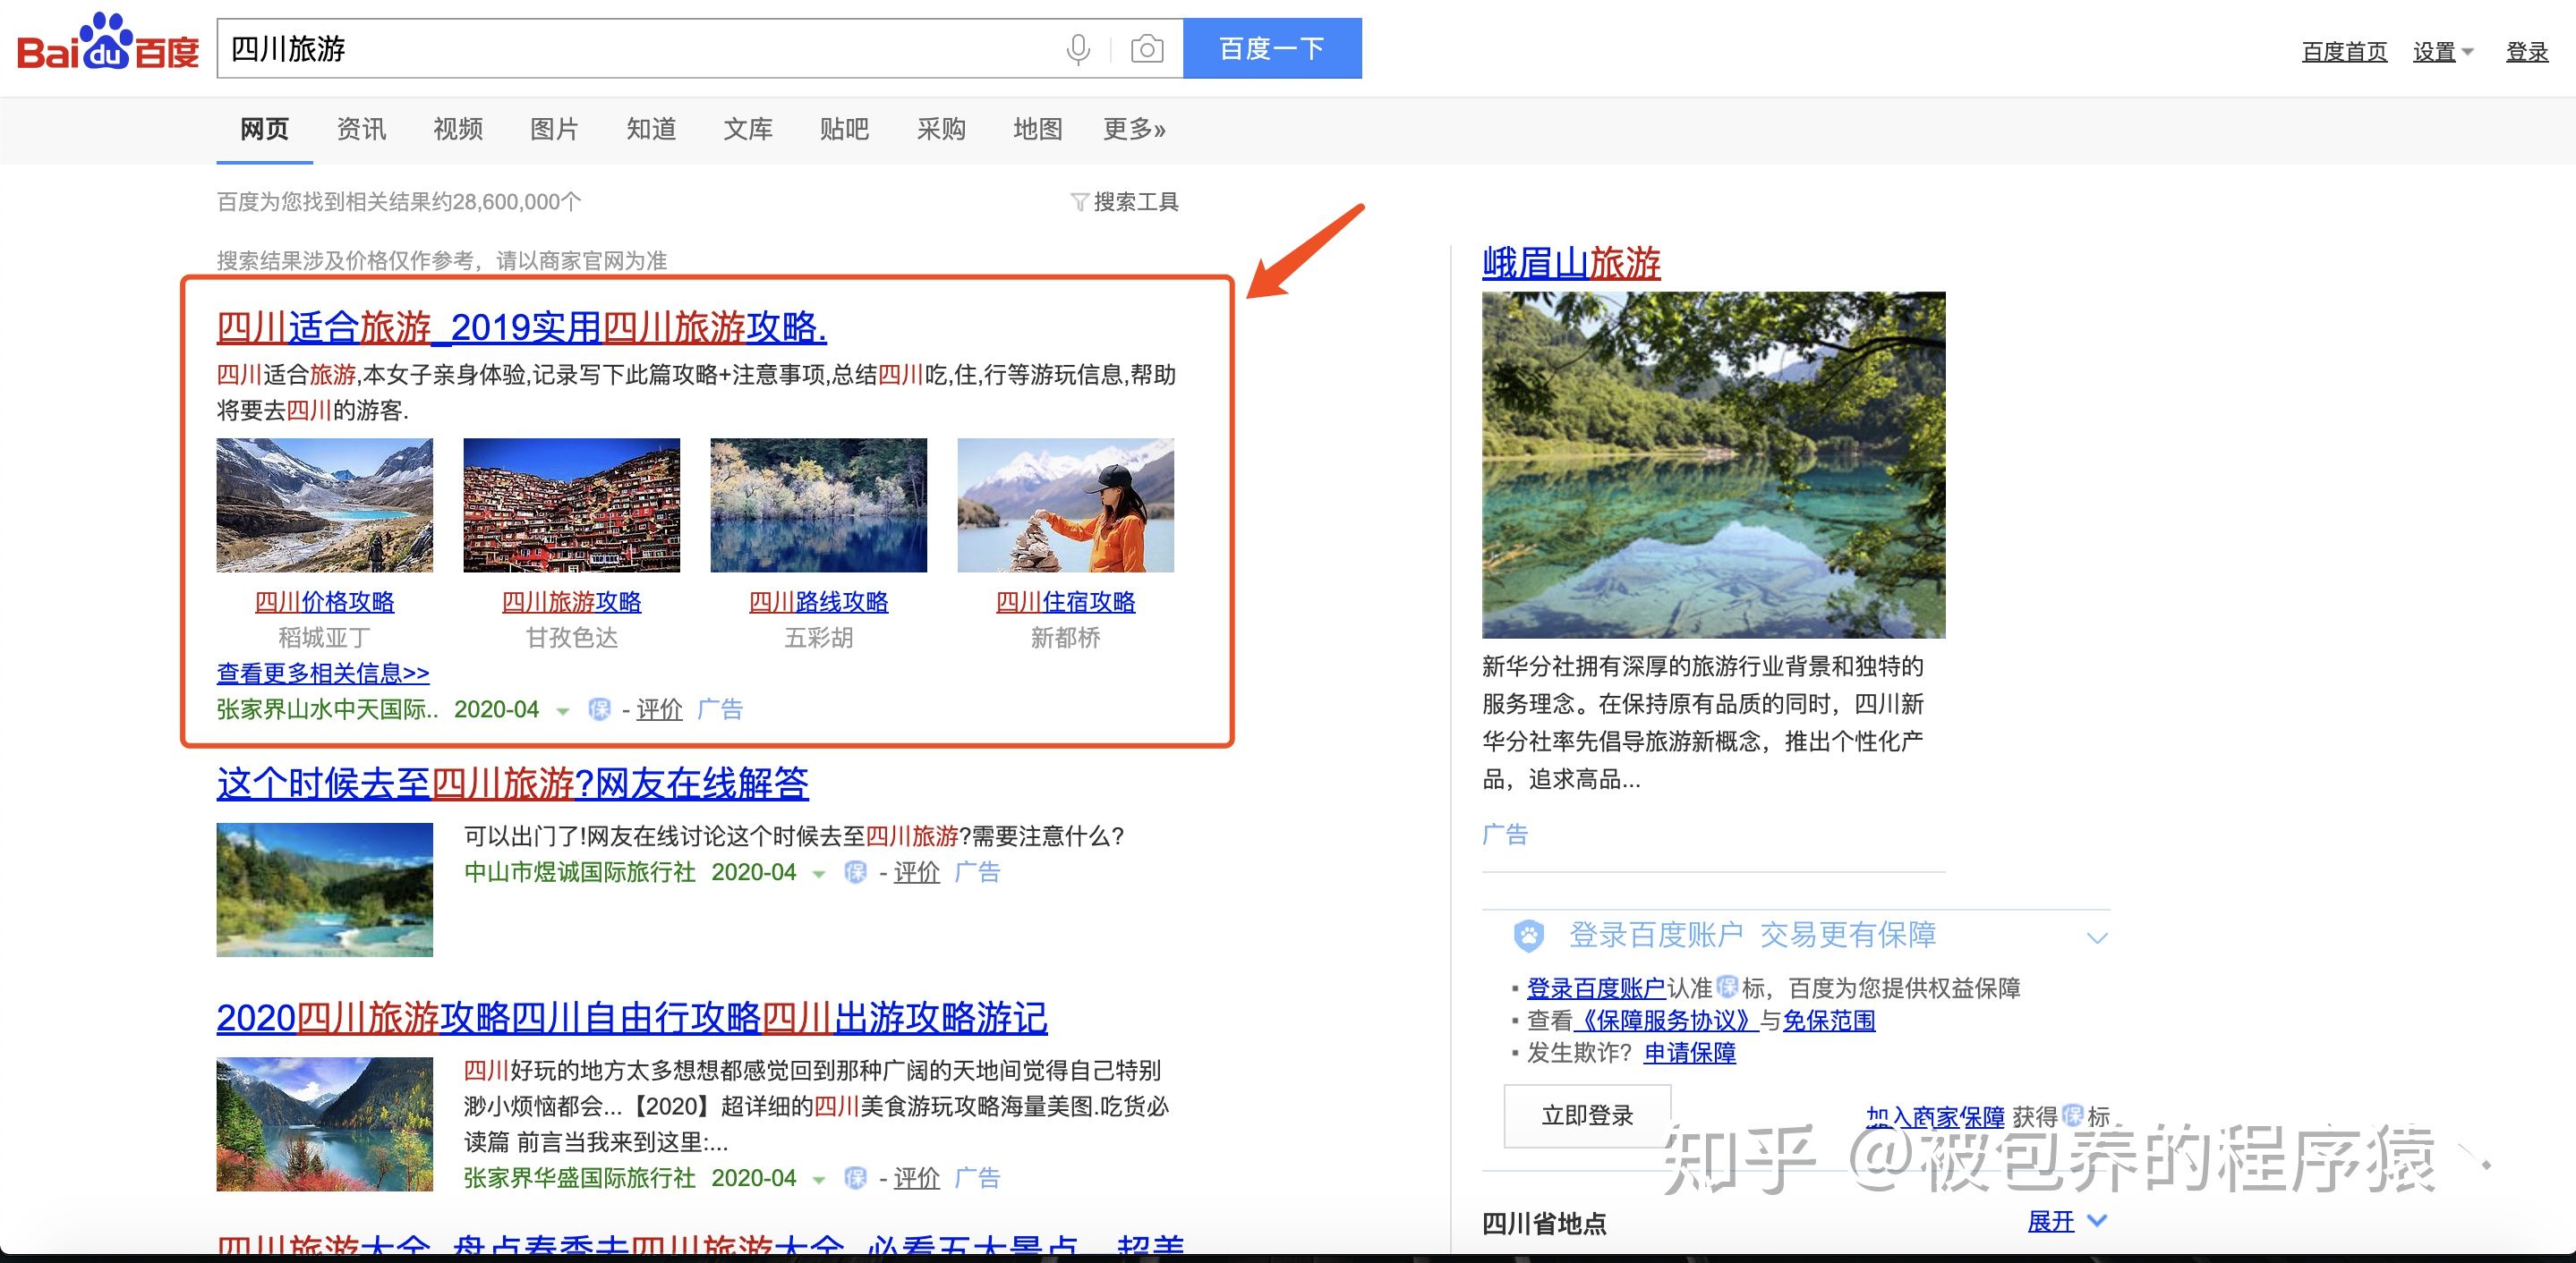Switch to the 视频 tab
Image resolution: width=2576 pixels, height=1263 pixels.
[458, 129]
